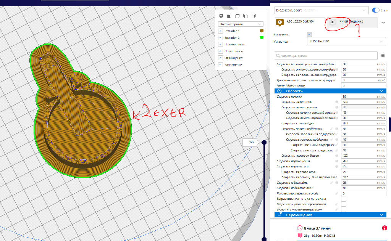The image size is (391, 241).
Task: Click the disabled extruder X icon
Action: pos(332,22)
